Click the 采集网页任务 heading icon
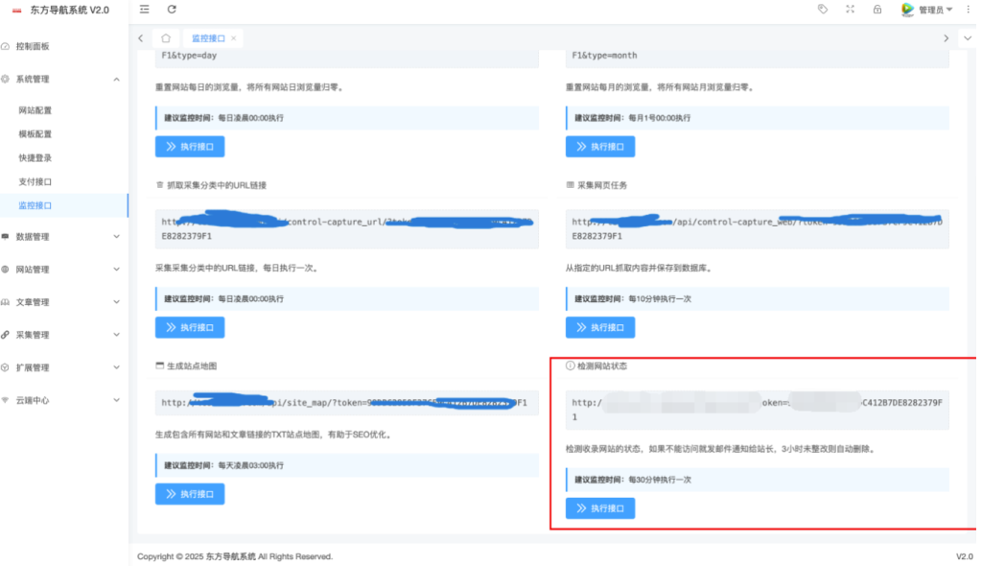982x566 pixels. [x=570, y=185]
